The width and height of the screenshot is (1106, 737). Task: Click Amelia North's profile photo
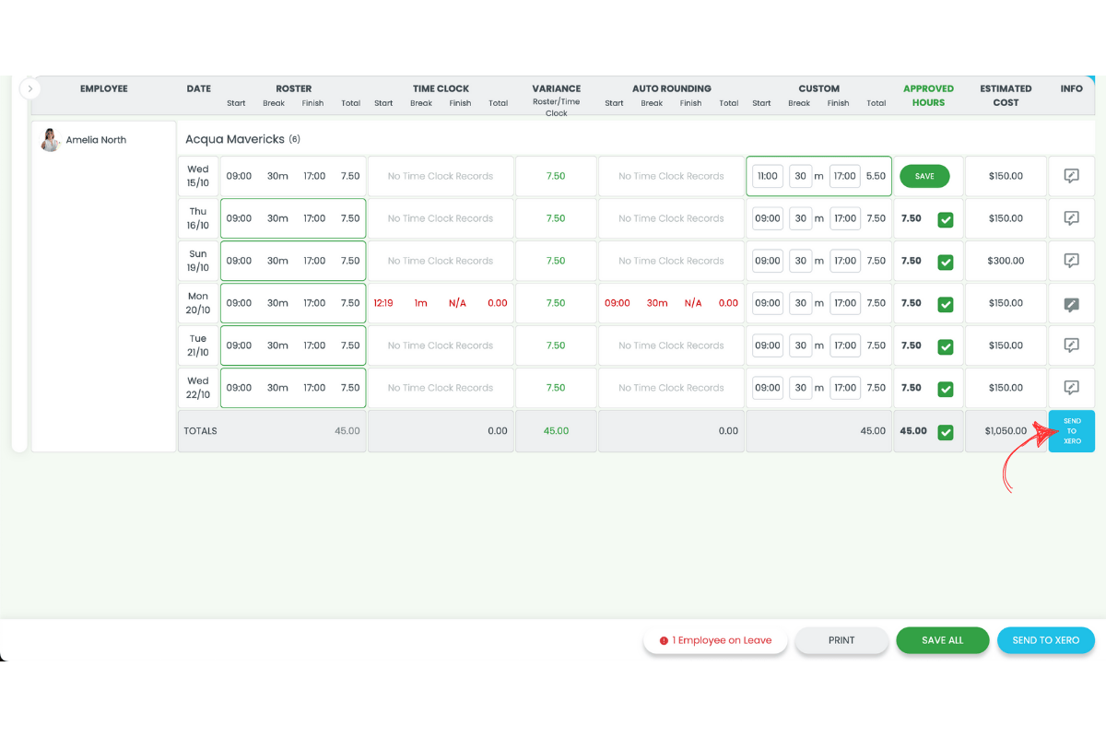[50, 139]
